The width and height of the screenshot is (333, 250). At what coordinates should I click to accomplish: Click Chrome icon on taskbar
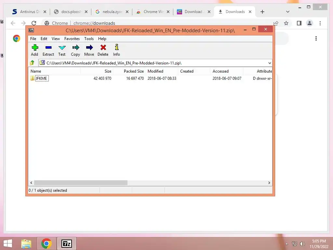[x=46, y=243]
